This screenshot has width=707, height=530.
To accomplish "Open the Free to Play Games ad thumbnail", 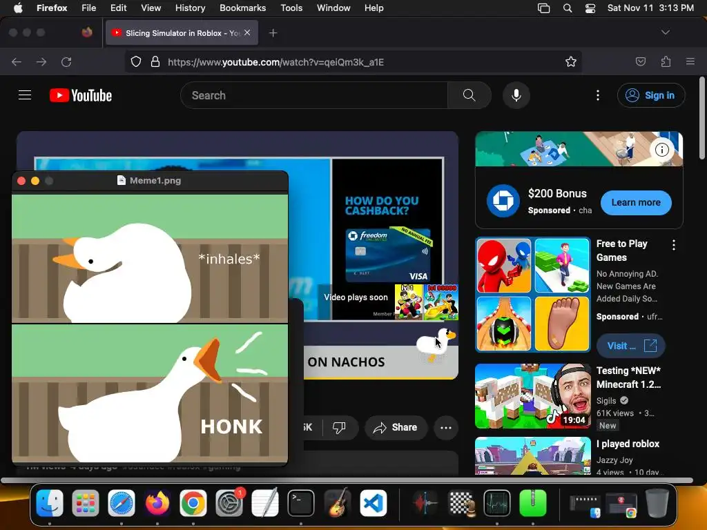I will (533, 295).
